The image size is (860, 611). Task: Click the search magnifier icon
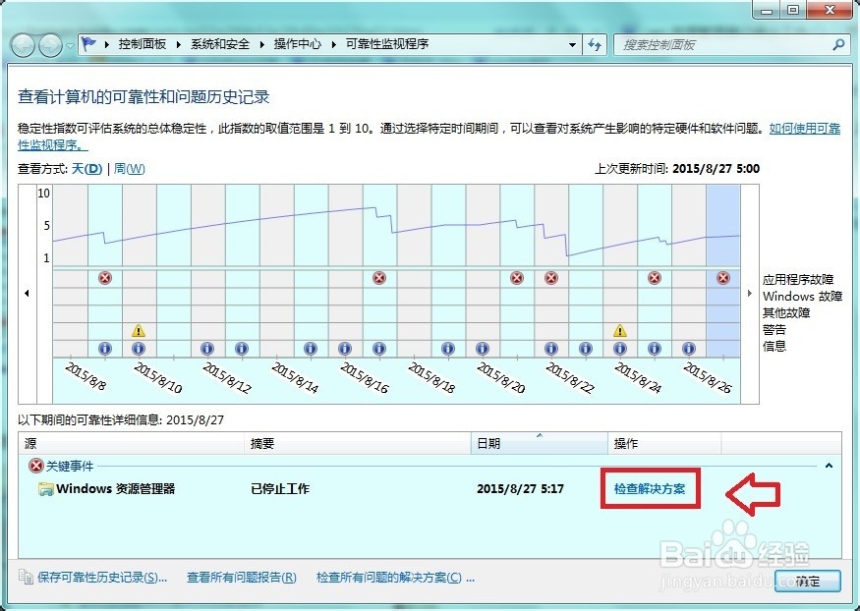click(838, 44)
